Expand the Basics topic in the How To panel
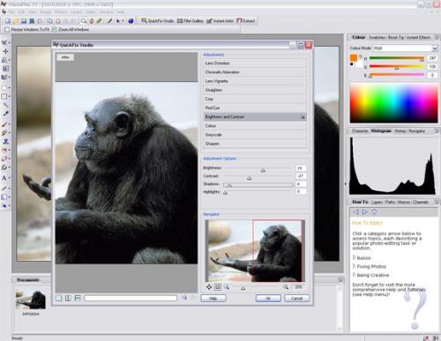This screenshot has height=341, width=441. (x=355, y=257)
